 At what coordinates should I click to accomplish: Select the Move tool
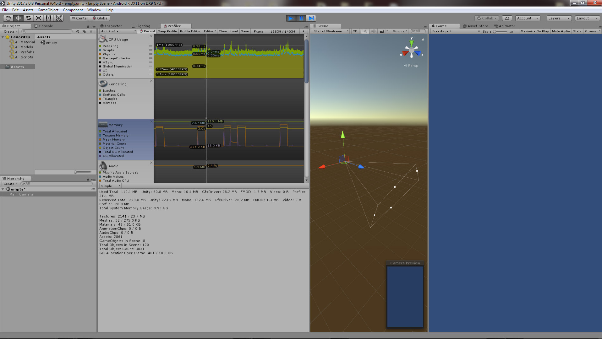(x=18, y=18)
